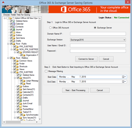Click the Drafts icon below Sent Items
132x128 pixels.
coord(14,41)
